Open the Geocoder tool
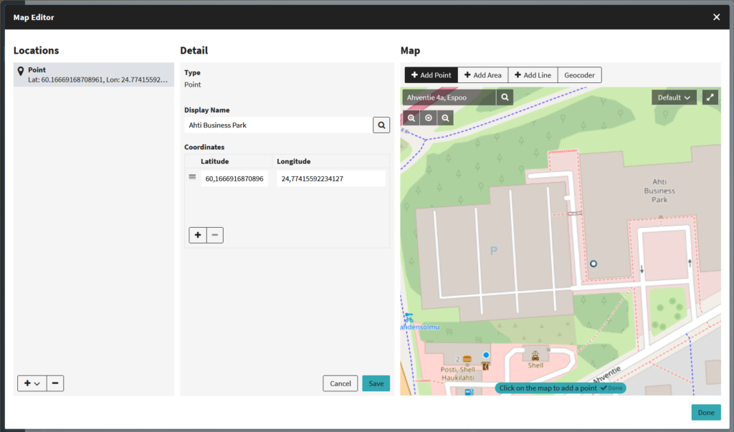The height and width of the screenshot is (432, 734). pyautogui.click(x=579, y=75)
